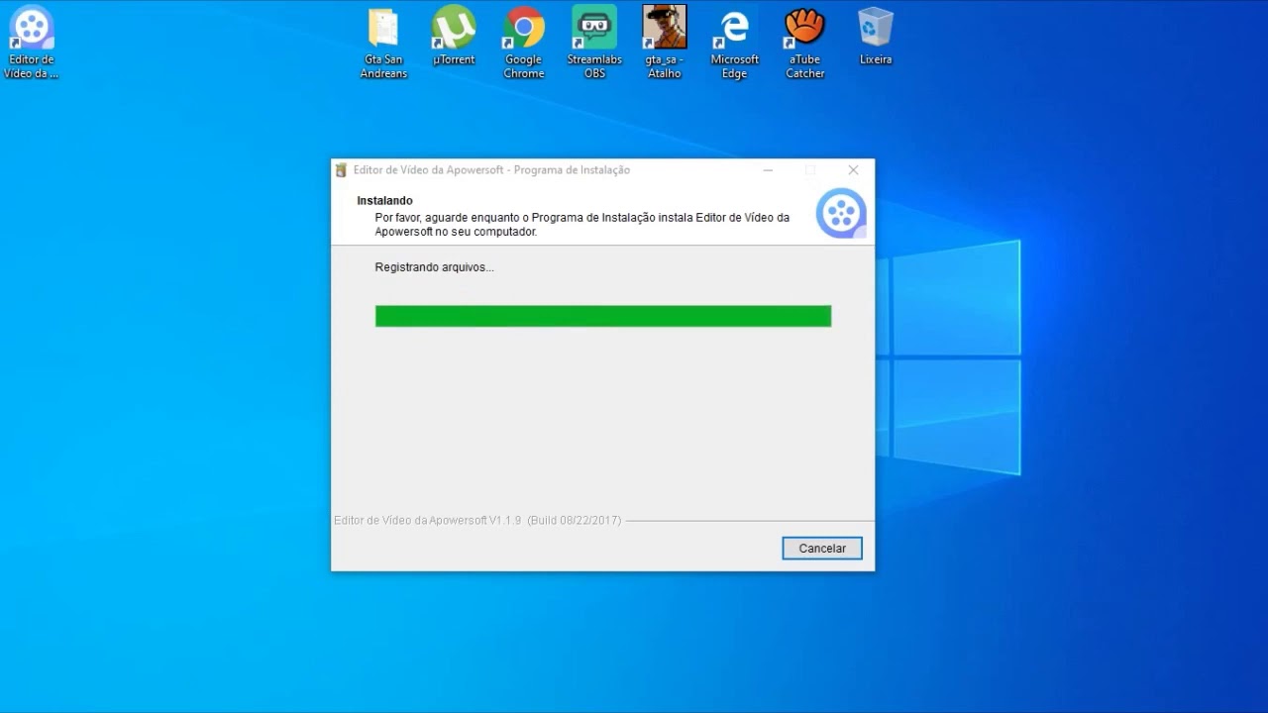Click the Apowersoft film reel logo in installer

841,214
